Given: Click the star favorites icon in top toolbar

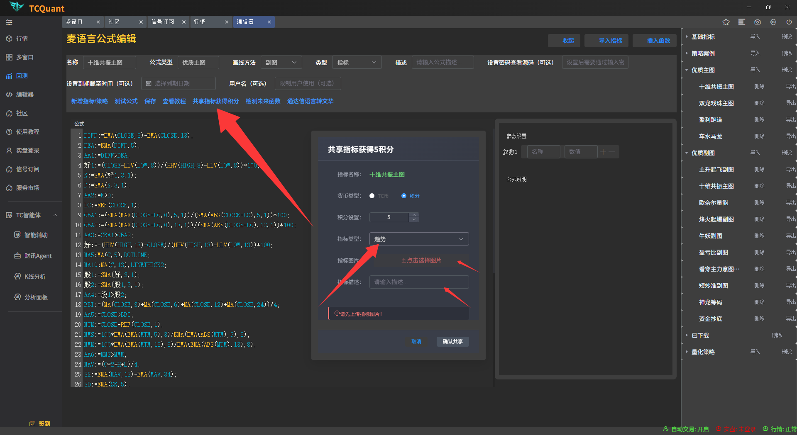Looking at the screenshot, I should [x=726, y=22].
